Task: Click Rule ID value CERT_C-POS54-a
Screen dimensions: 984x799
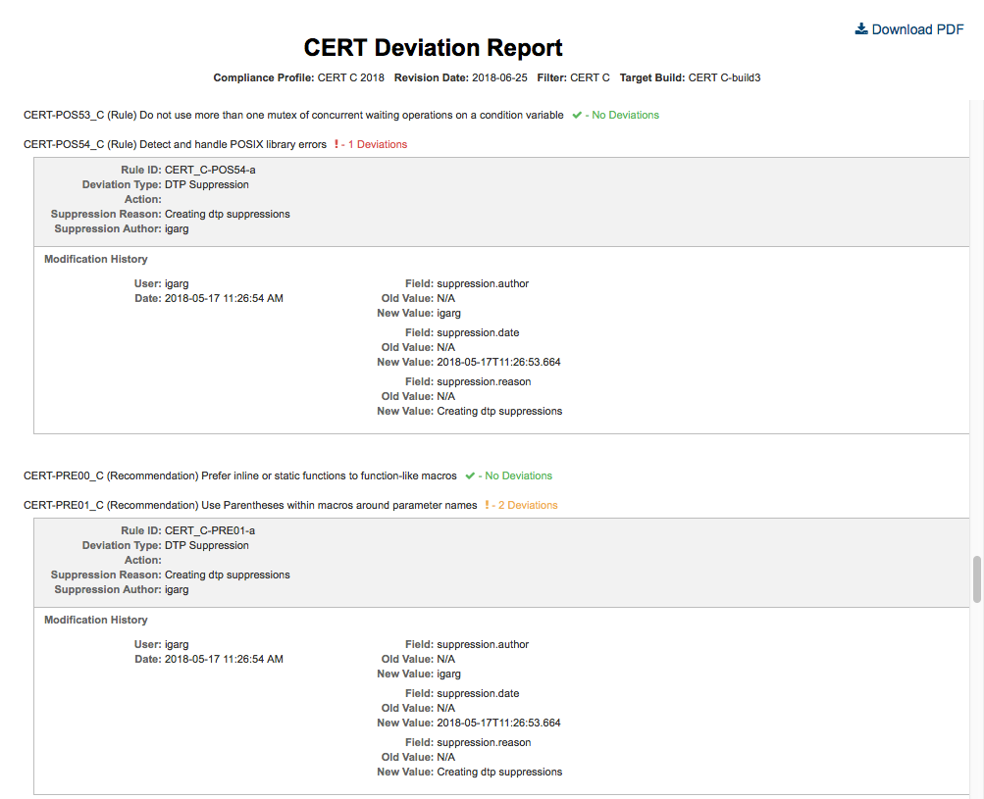Action: click(210, 170)
